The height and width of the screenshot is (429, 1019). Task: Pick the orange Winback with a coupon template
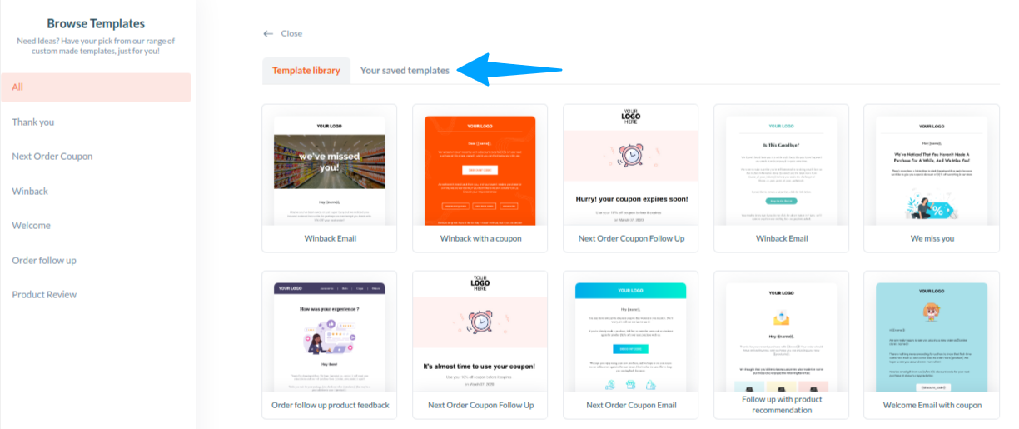click(480, 178)
